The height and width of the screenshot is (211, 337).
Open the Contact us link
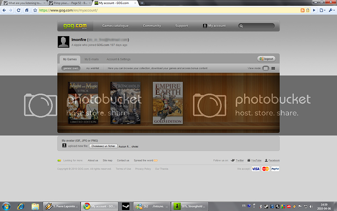[123, 161]
